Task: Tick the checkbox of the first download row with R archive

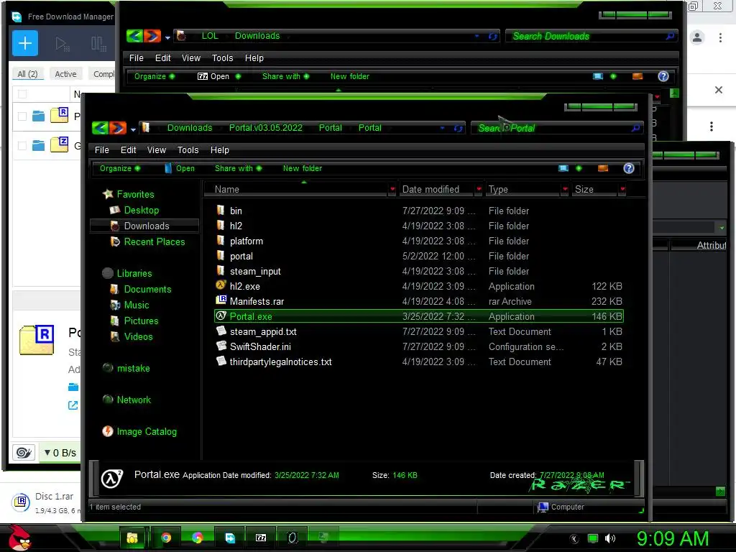Action: pyautogui.click(x=22, y=116)
